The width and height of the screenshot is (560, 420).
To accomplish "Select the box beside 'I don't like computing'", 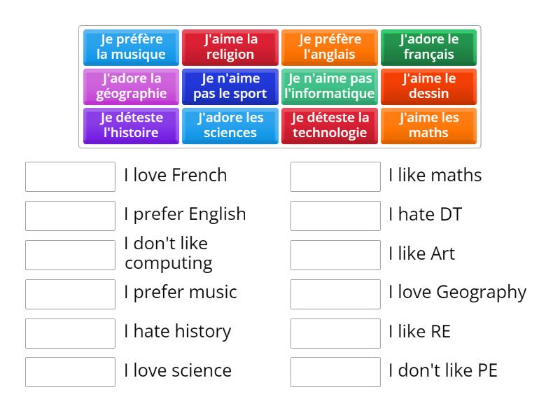I will [71, 255].
